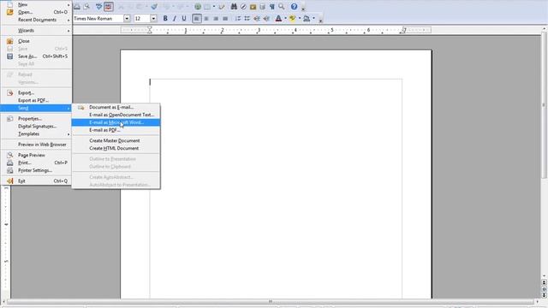Select Export as PDF... entry
The image size is (548, 308).
(x=36, y=101)
